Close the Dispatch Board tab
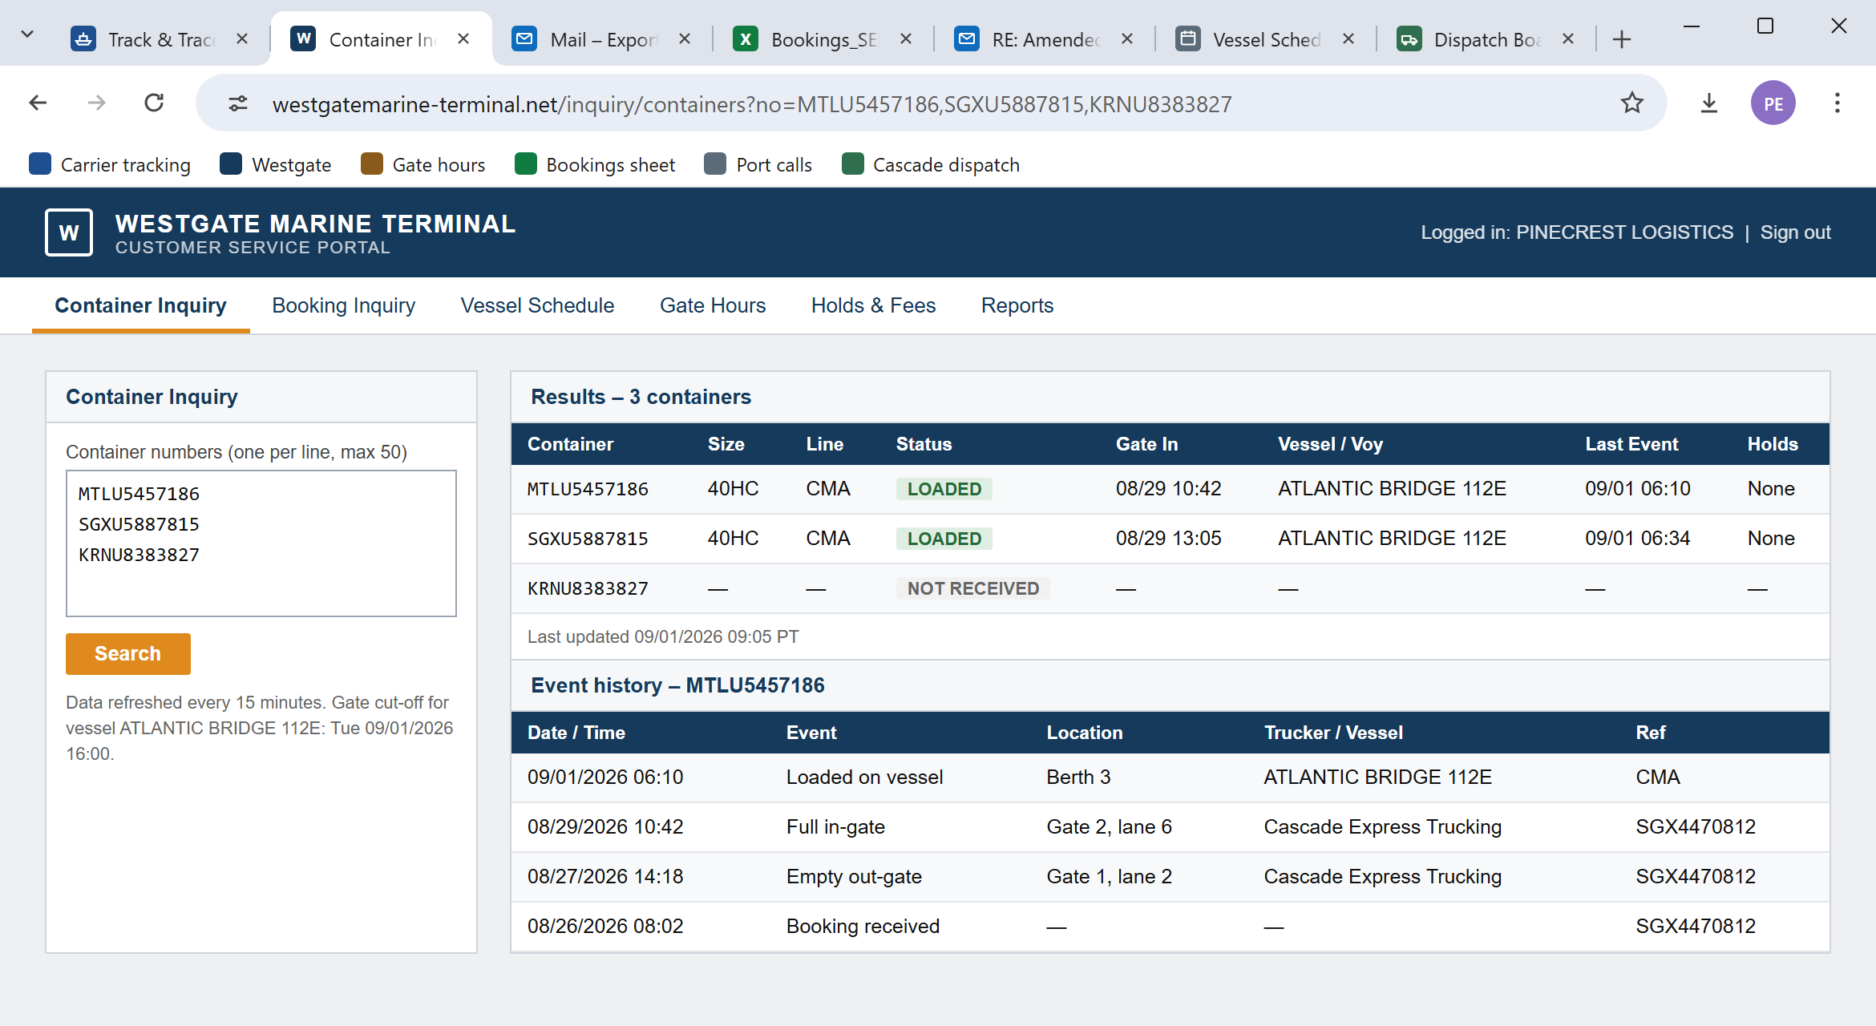 (x=1568, y=38)
